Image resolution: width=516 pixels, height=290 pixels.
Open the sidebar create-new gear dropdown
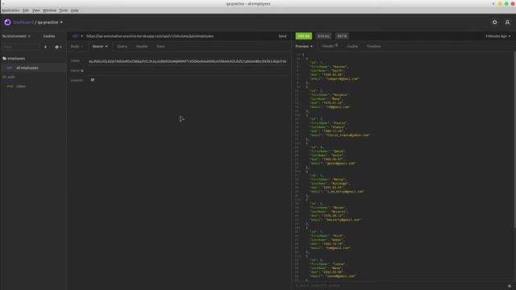click(58, 47)
